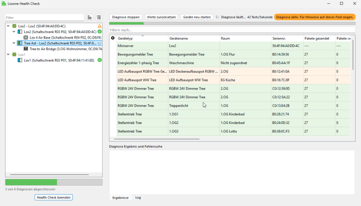The image size is (361, 206).
Task: Select the Miniserver row in table
Action: click(233, 46)
